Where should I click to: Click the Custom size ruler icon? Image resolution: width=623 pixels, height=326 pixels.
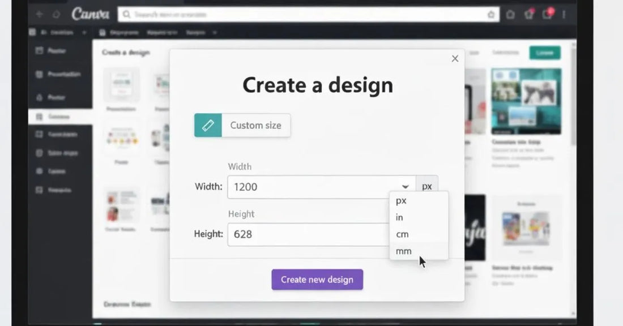[x=208, y=125]
